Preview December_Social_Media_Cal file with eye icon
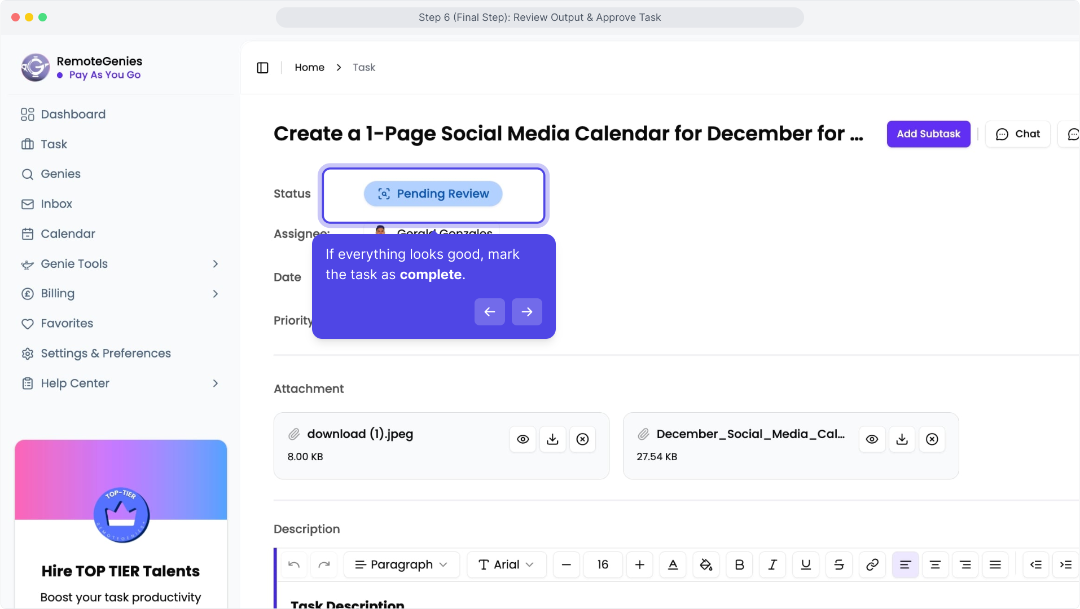1080x609 pixels. pyautogui.click(x=872, y=439)
